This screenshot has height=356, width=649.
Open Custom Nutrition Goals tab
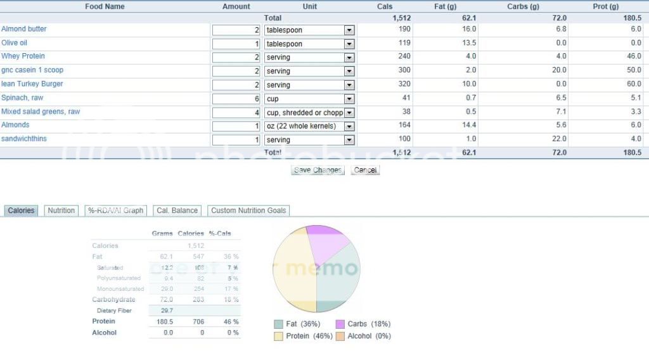[248, 211]
